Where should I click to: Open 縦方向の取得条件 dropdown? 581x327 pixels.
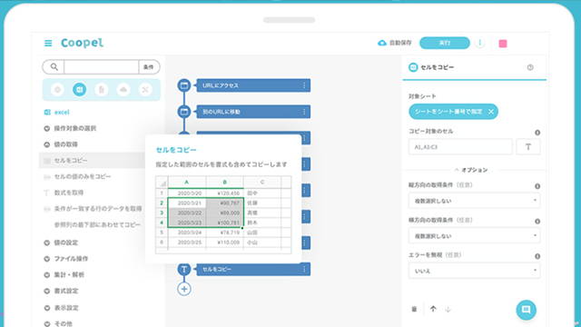point(474,201)
